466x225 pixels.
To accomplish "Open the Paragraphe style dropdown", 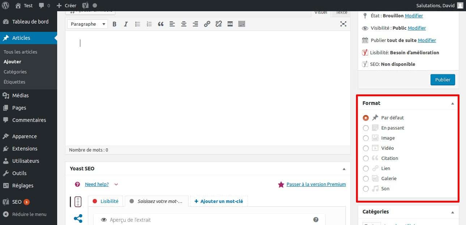I will 87,24.
